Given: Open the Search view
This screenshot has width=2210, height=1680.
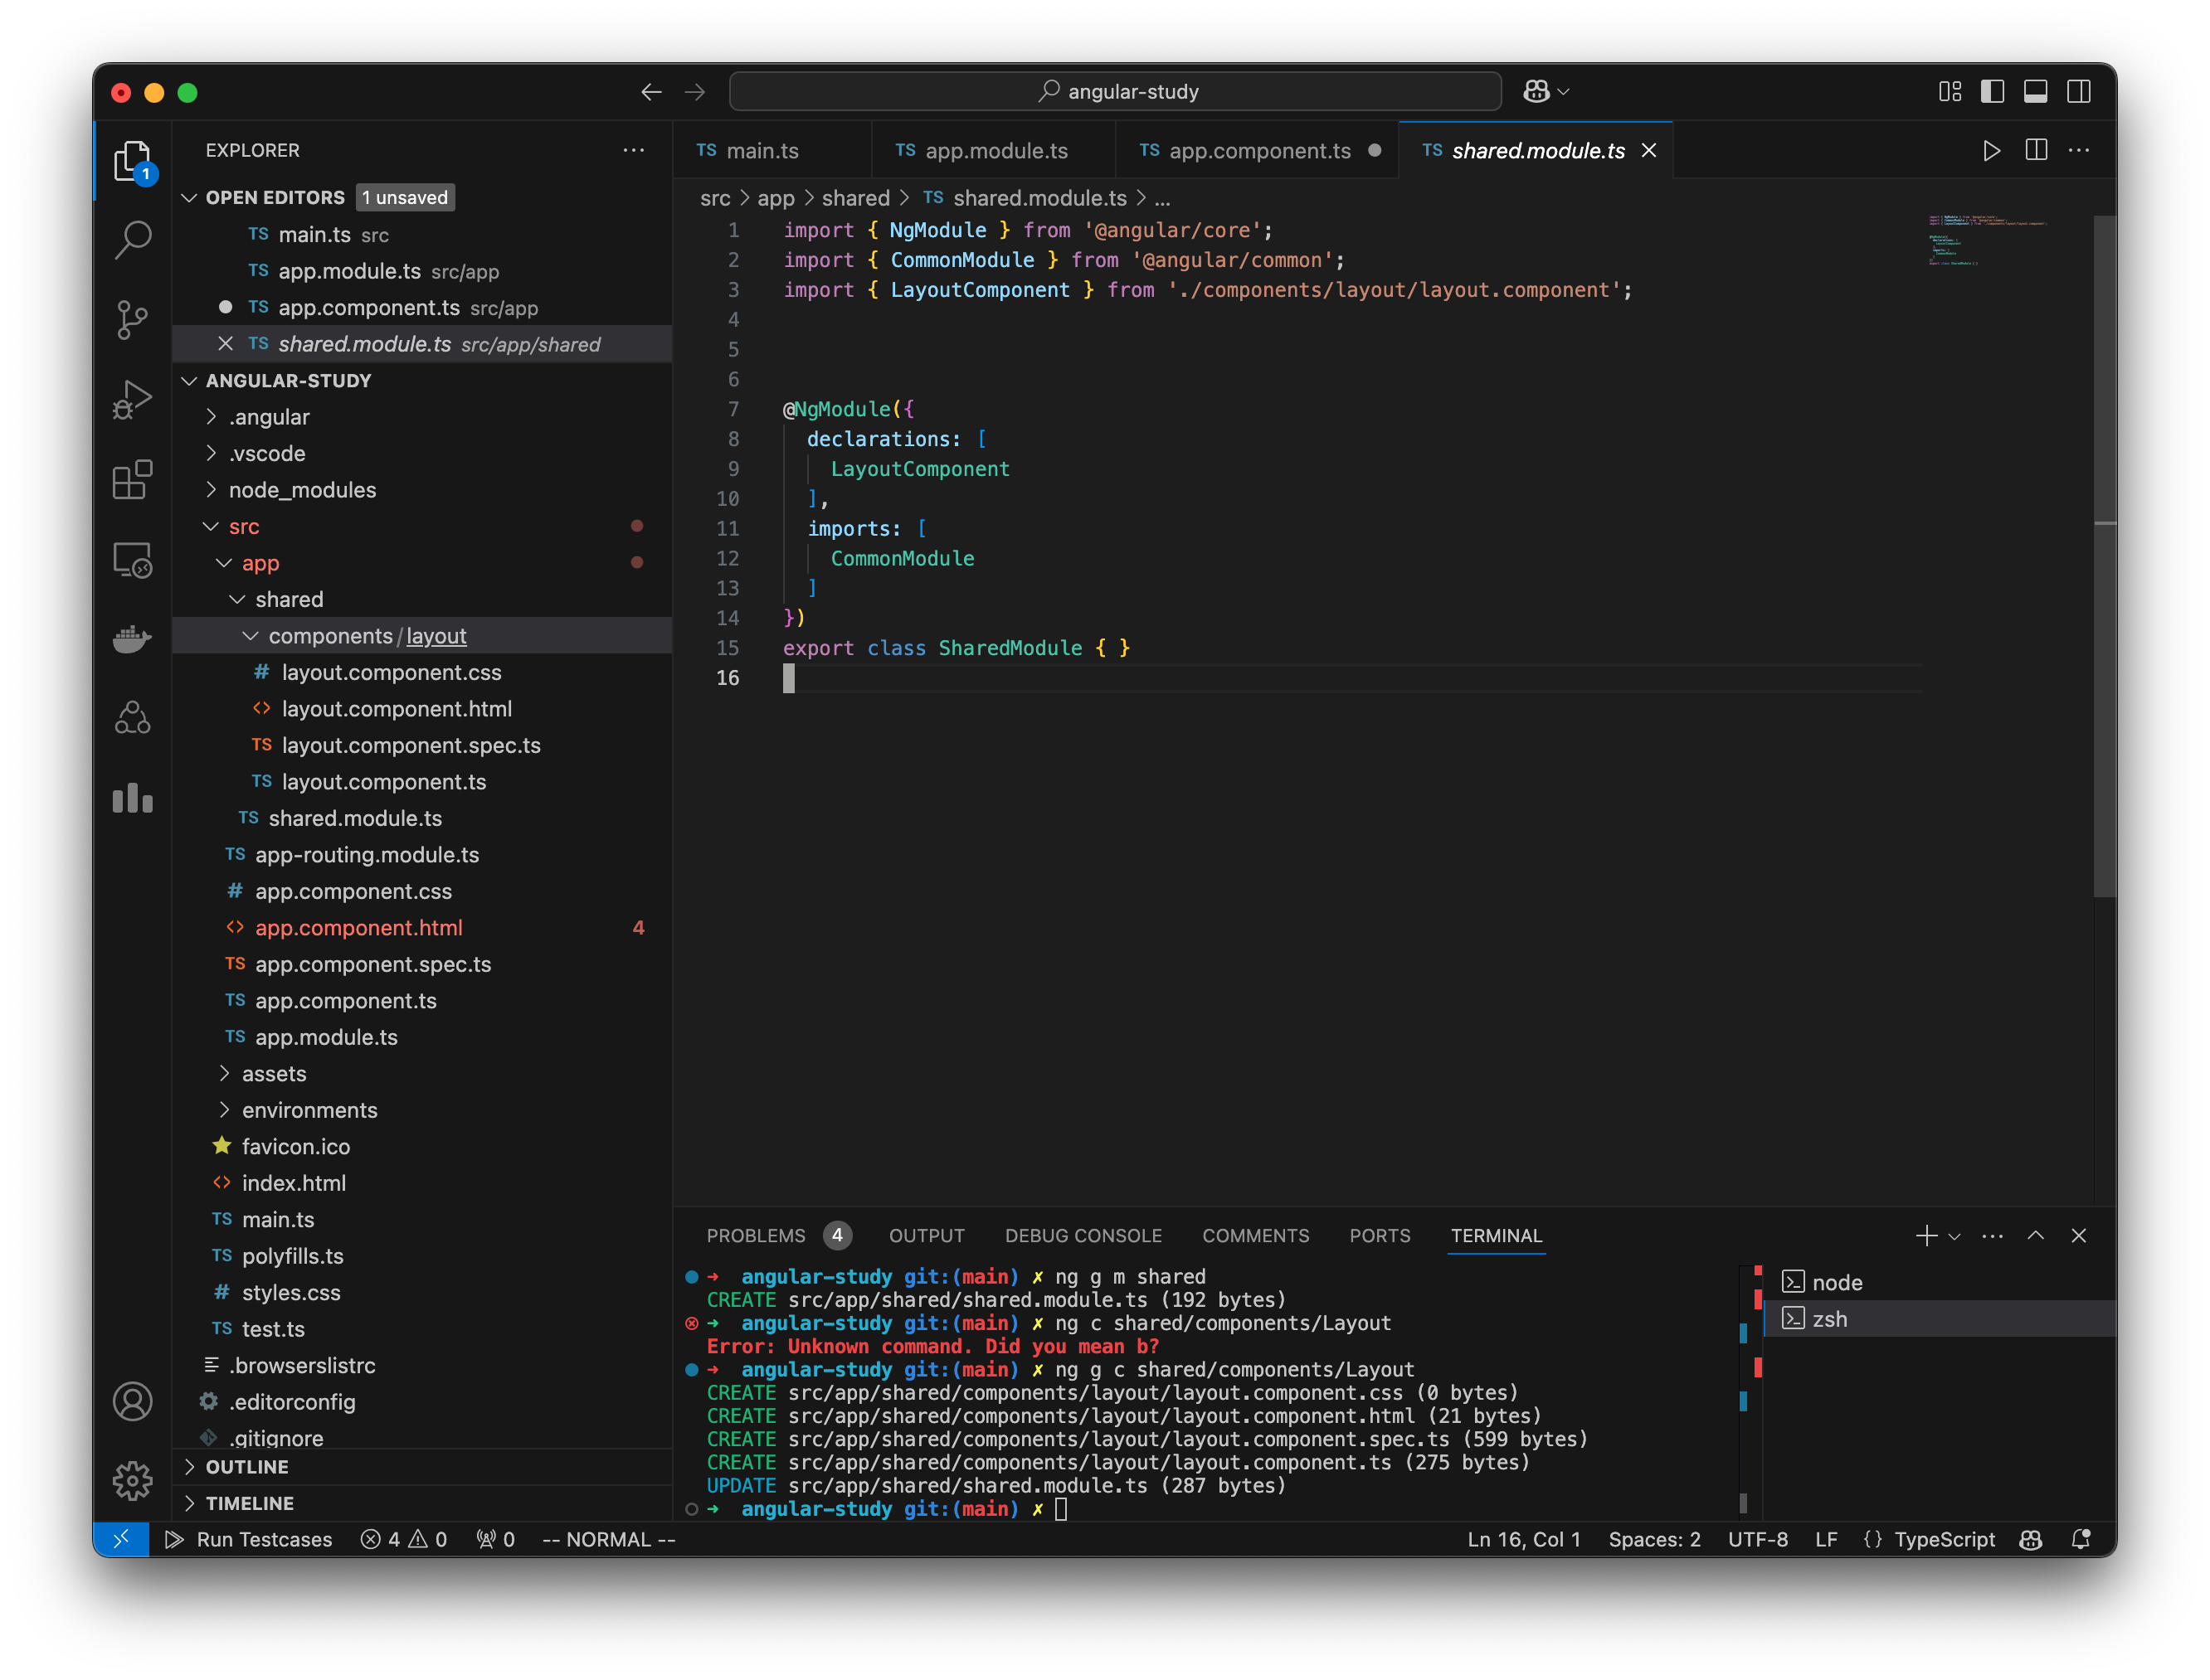Looking at the screenshot, I should point(133,239).
